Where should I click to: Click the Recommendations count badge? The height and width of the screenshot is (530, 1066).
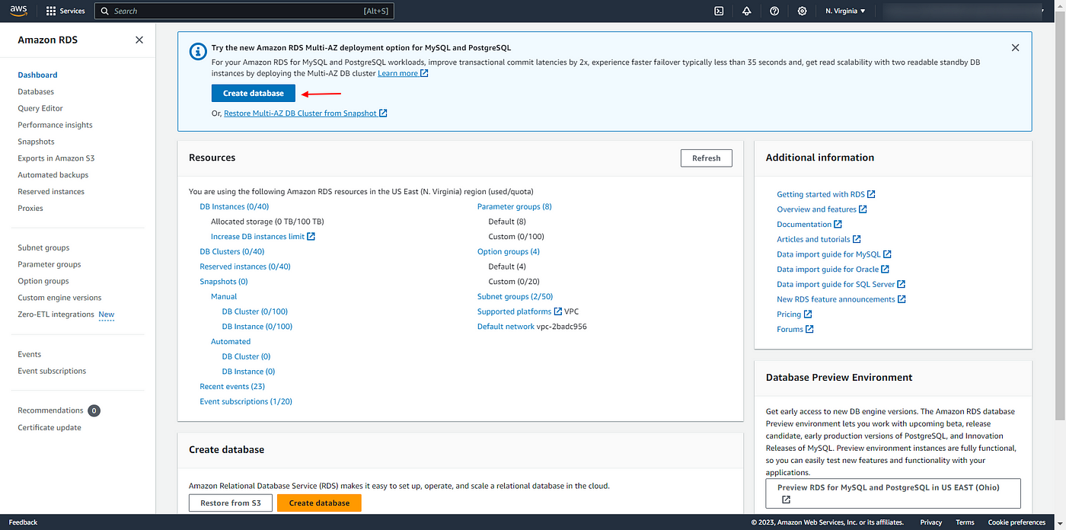(94, 410)
